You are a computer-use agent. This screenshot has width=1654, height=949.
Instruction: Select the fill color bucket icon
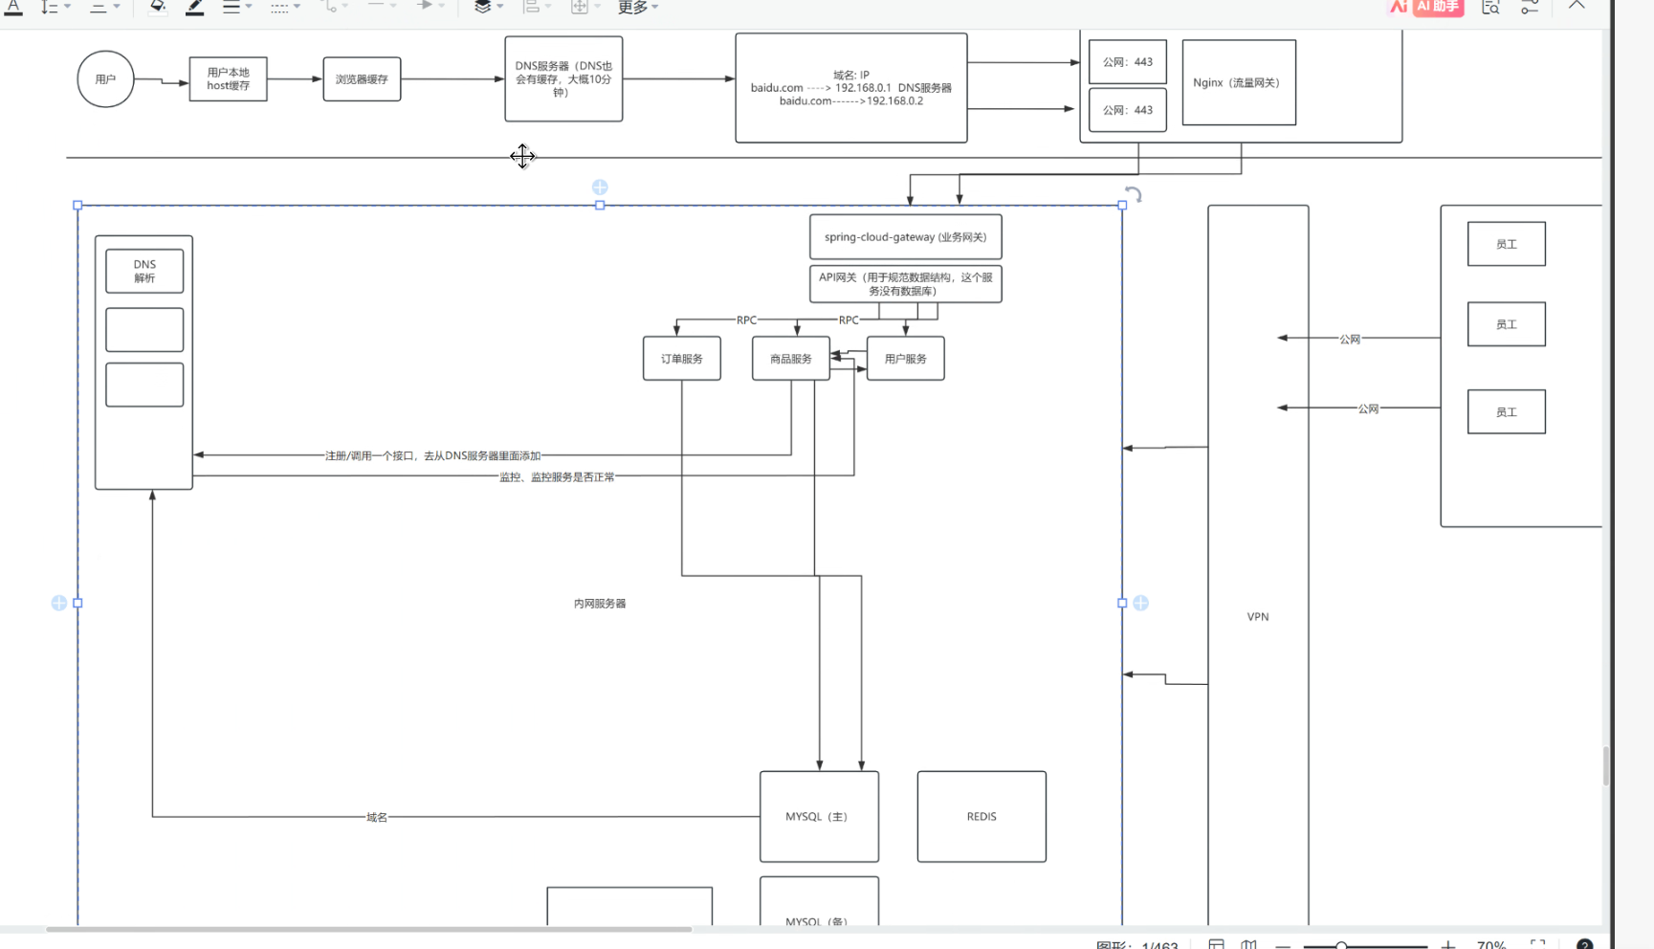click(x=158, y=7)
